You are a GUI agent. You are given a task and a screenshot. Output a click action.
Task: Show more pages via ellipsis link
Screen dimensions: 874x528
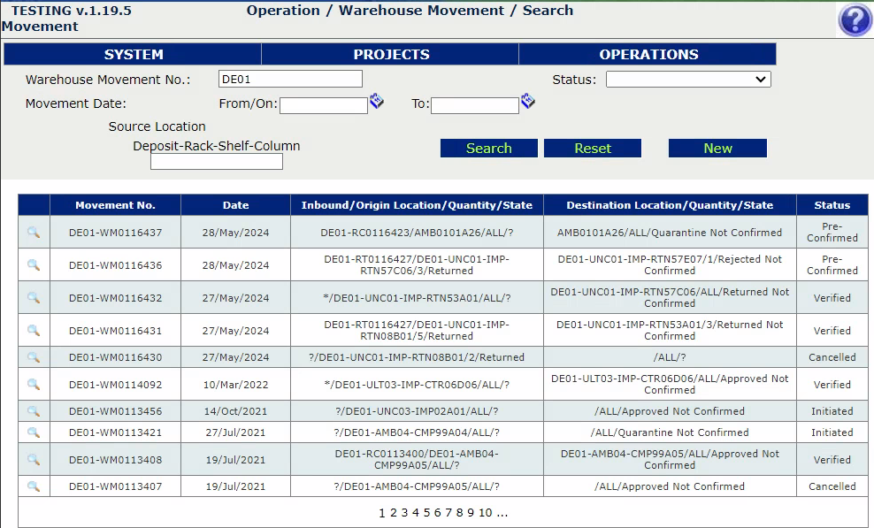click(502, 512)
